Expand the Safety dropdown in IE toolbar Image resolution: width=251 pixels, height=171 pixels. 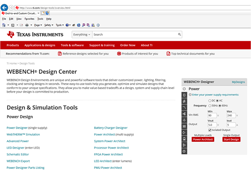click(49, 25)
